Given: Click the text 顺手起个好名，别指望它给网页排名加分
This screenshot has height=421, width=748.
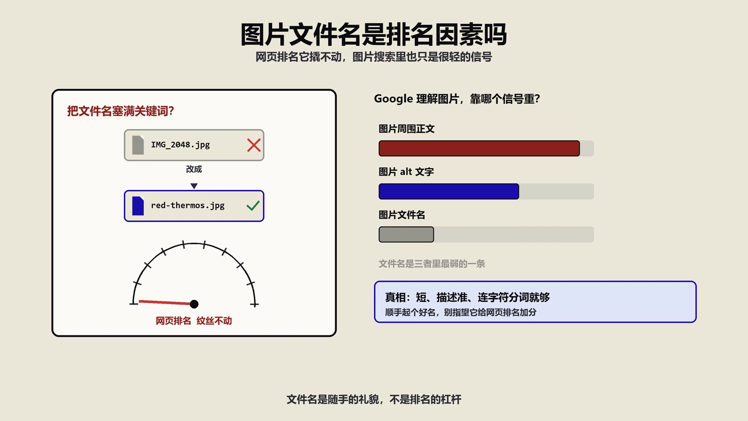Looking at the screenshot, I should click(x=460, y=312).
